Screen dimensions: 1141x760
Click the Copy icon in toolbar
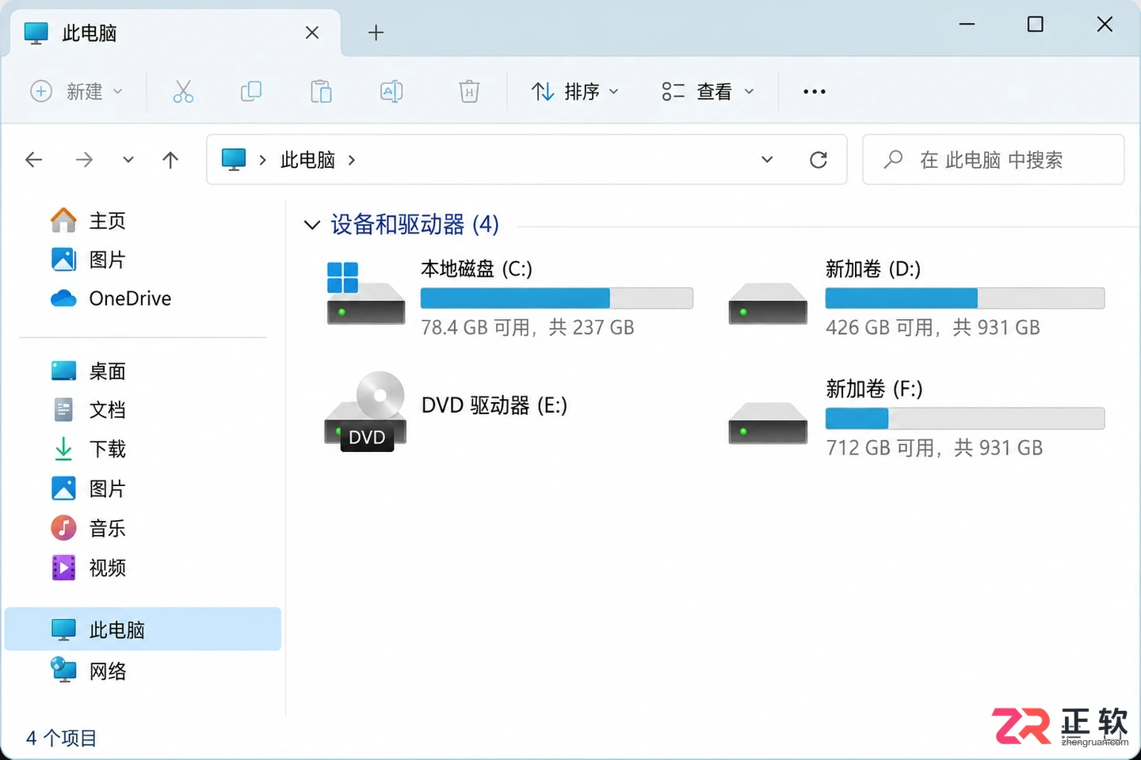pyautogui.click(x=251, y=92)
